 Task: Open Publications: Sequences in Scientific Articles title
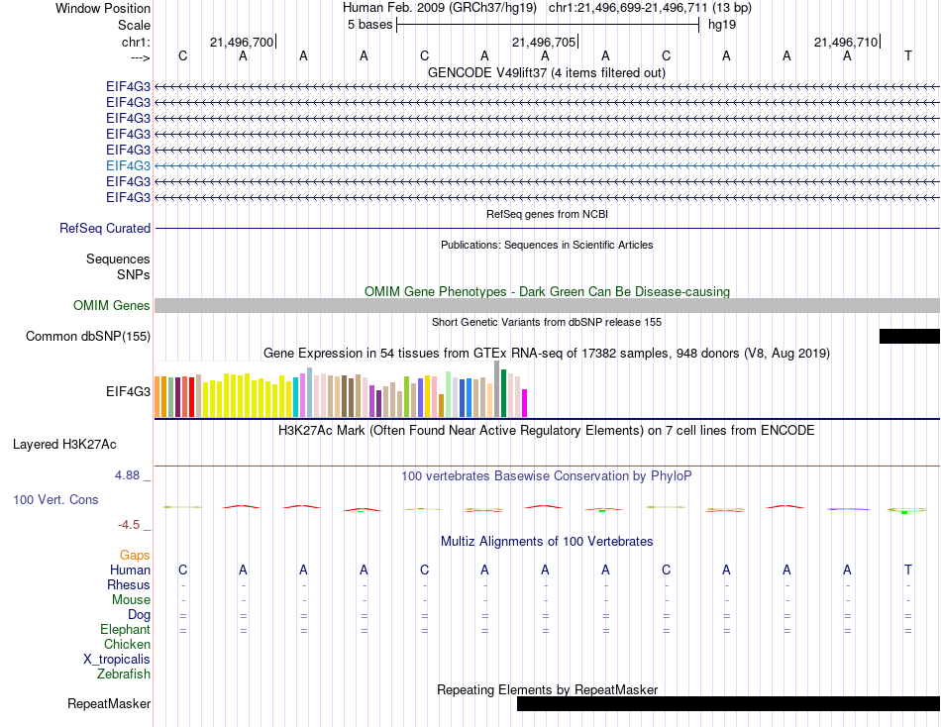tap(547, 245)
